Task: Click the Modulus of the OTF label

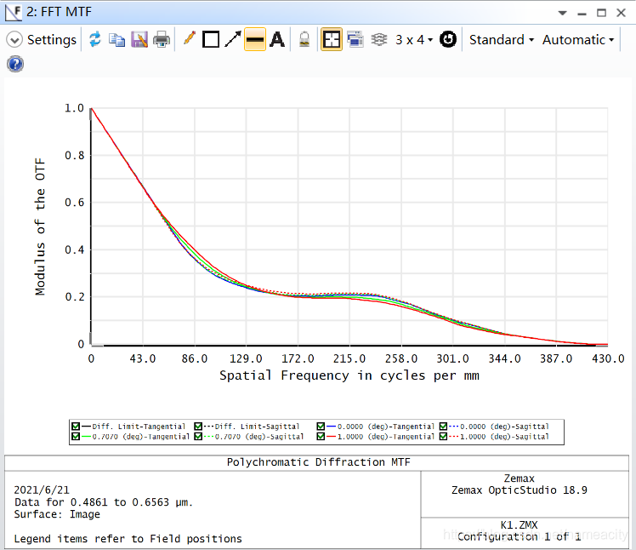Action: [x=40, y=226]
